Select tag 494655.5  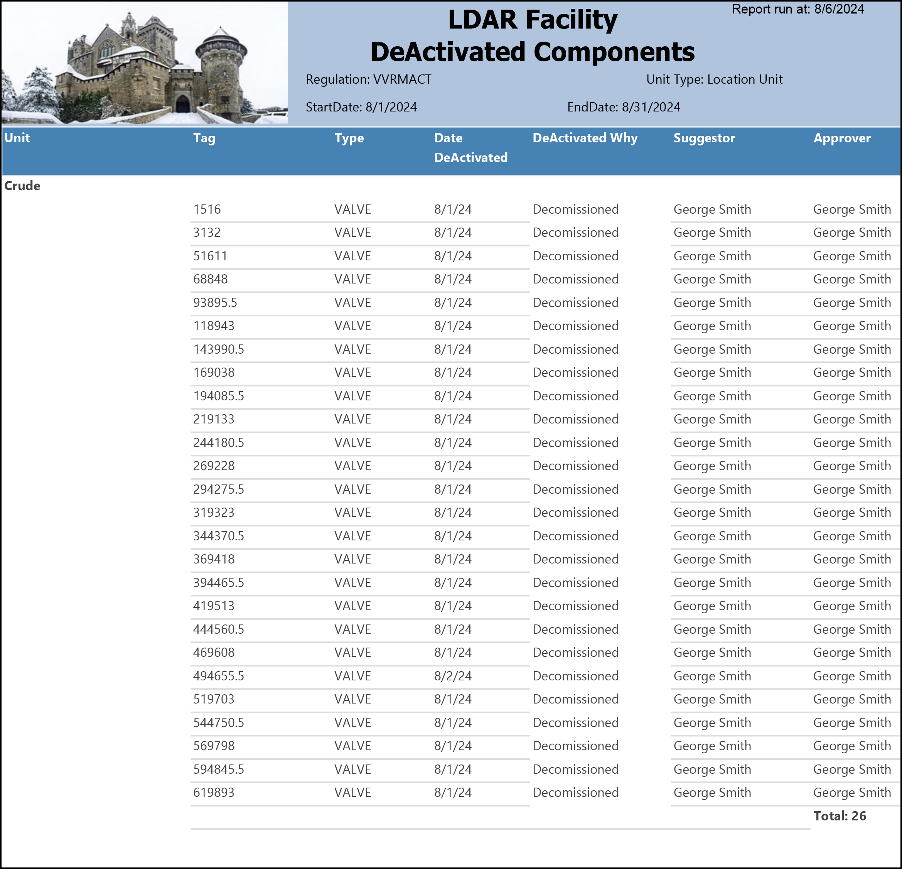point(219,676)
